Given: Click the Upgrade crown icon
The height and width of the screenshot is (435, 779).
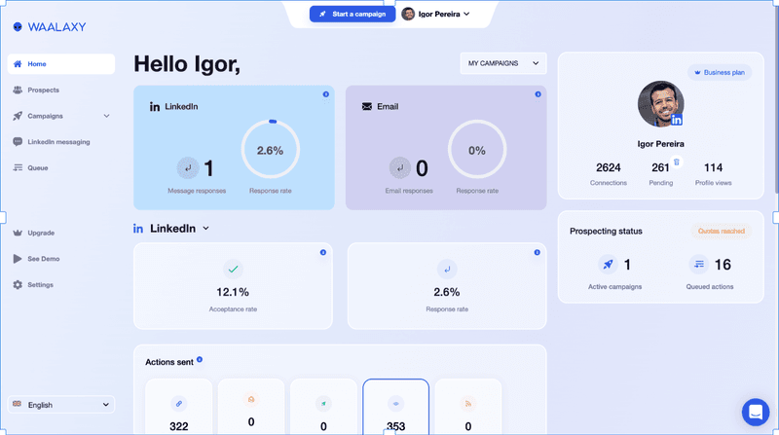Looking at the screenshot, I should point(18,233).
